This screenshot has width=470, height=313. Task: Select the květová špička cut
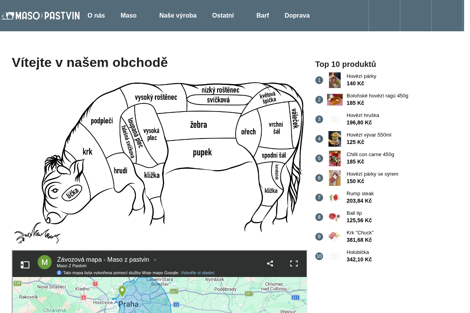pos(268,97)
